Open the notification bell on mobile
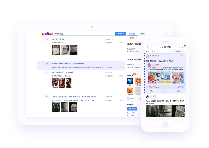 (183, 47)
